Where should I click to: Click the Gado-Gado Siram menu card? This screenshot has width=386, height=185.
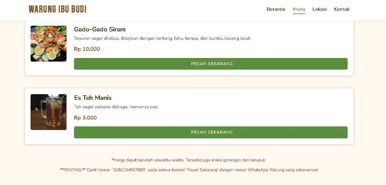(x=189, y=48)
